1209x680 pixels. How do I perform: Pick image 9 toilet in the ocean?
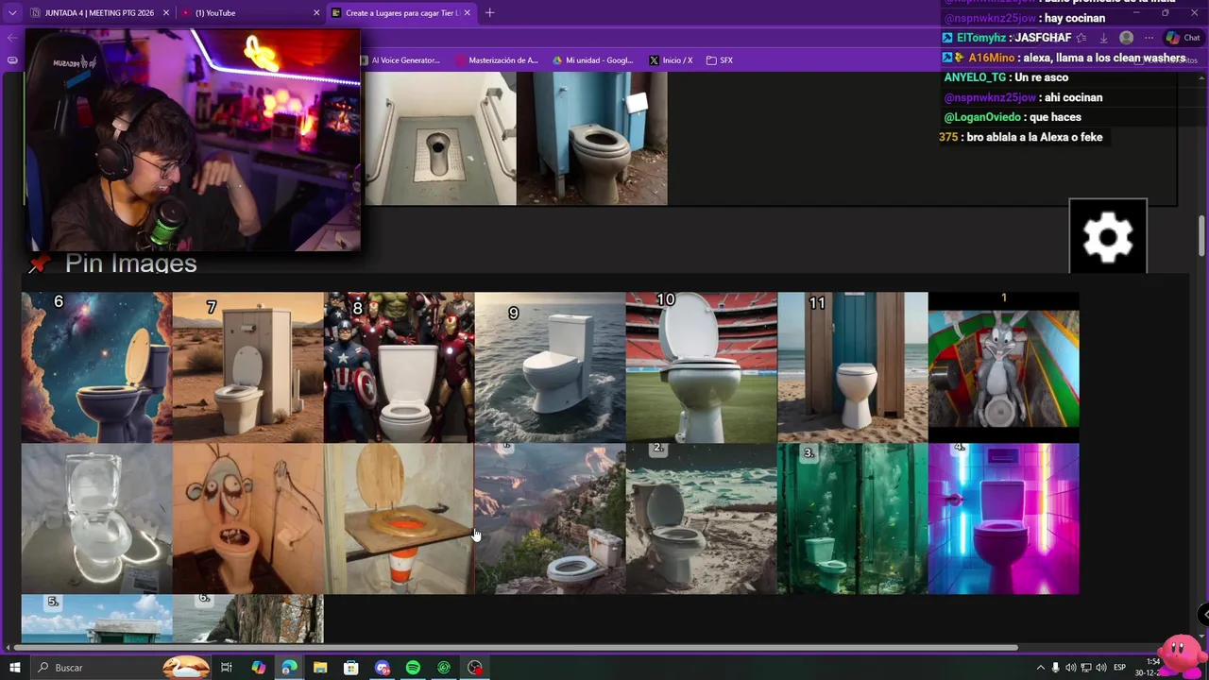[551, 367]
